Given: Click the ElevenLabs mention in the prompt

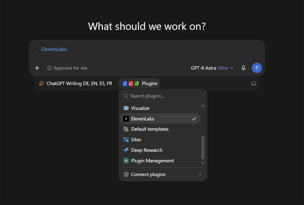Looking at the screenshot, I should point(54,49).
